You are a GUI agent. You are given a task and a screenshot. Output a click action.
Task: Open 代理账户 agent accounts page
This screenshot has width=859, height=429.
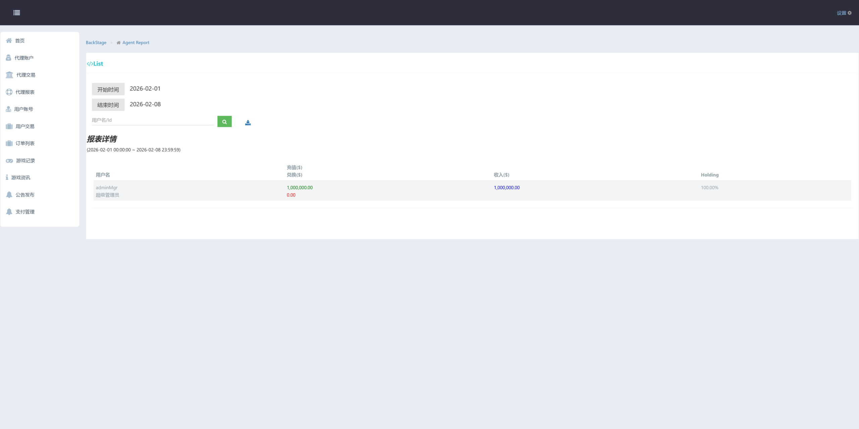[x=24, y=58]
